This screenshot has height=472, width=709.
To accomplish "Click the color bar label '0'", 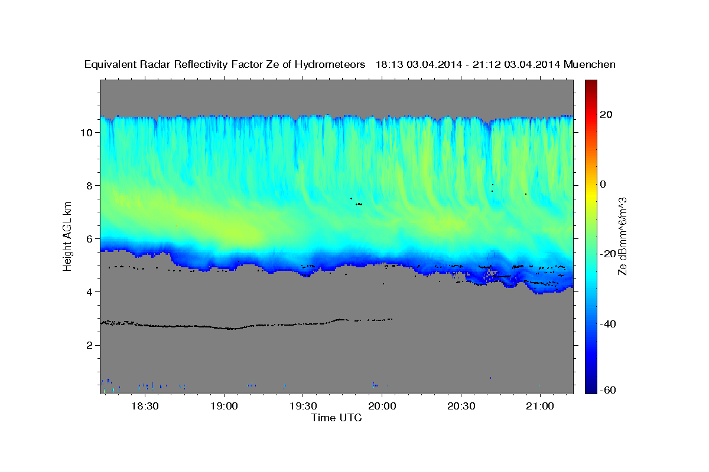I will point(603,184).
